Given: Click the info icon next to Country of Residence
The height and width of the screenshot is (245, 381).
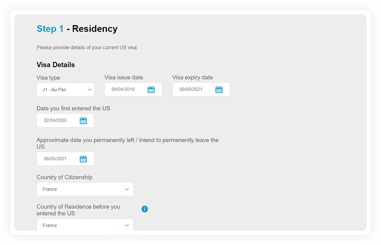Looking at the screenshot, I should pyautogui.click(x=144, y=209).
